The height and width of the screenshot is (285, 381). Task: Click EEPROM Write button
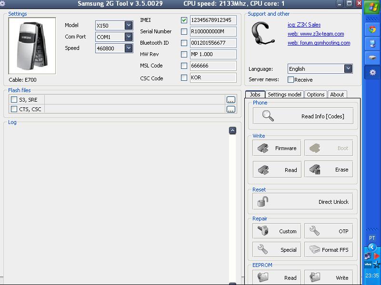coord(329,277)
